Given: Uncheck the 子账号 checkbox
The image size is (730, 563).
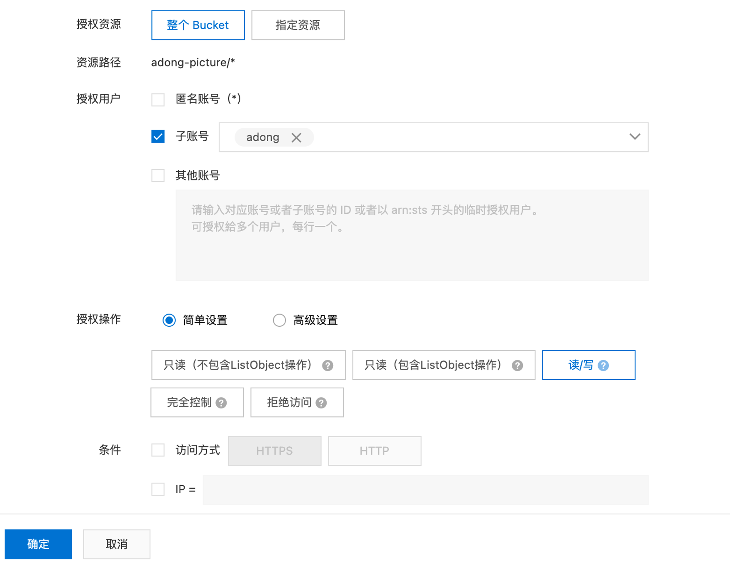Looking at the screenshot, I should tap(158, 136).
